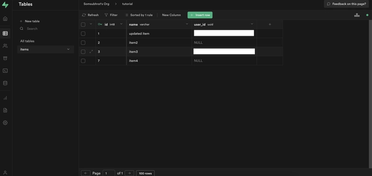Viewport: 372px width, 176px height.
Task: Click the tutorial project breadcrumb
Action: pos(127,4)
